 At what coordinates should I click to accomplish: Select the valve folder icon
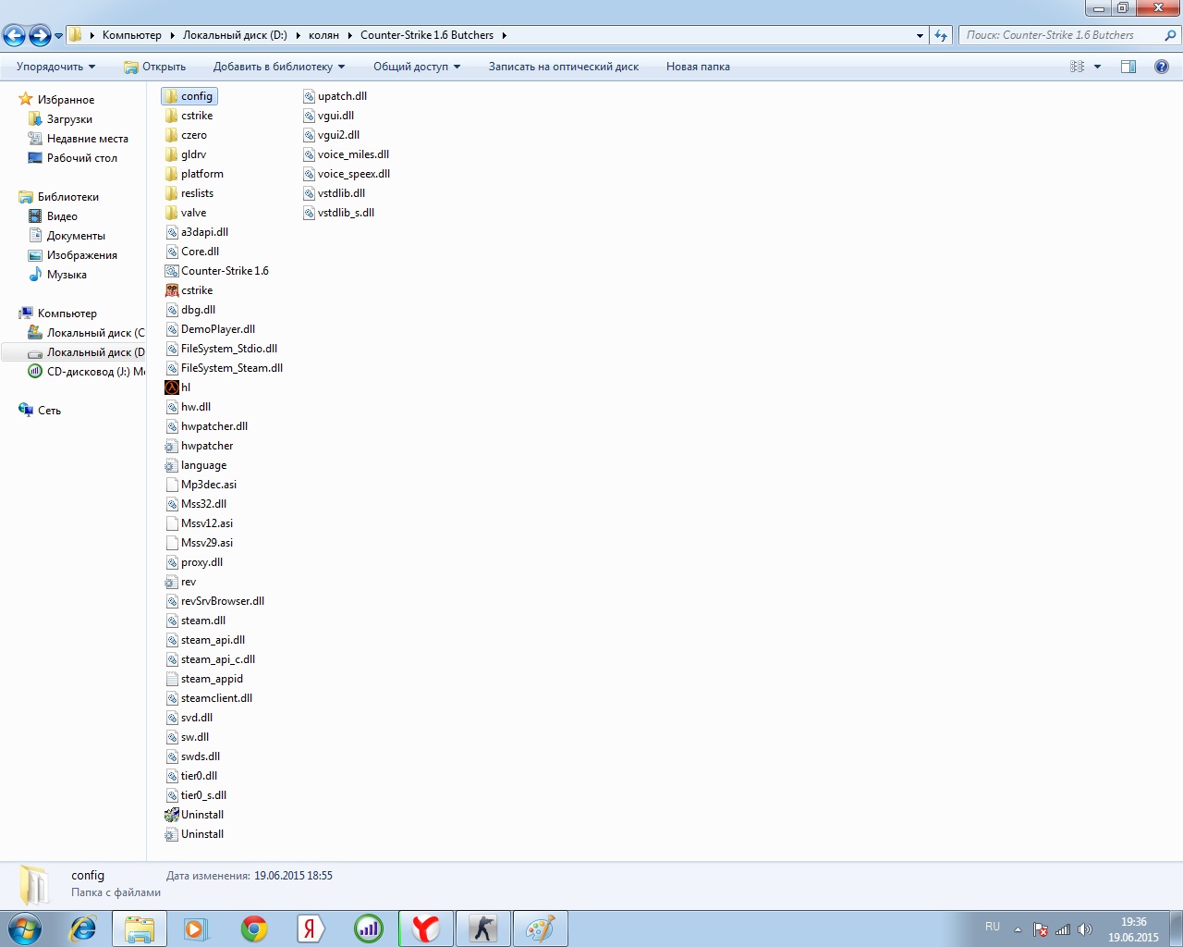(x=171, y=213)
